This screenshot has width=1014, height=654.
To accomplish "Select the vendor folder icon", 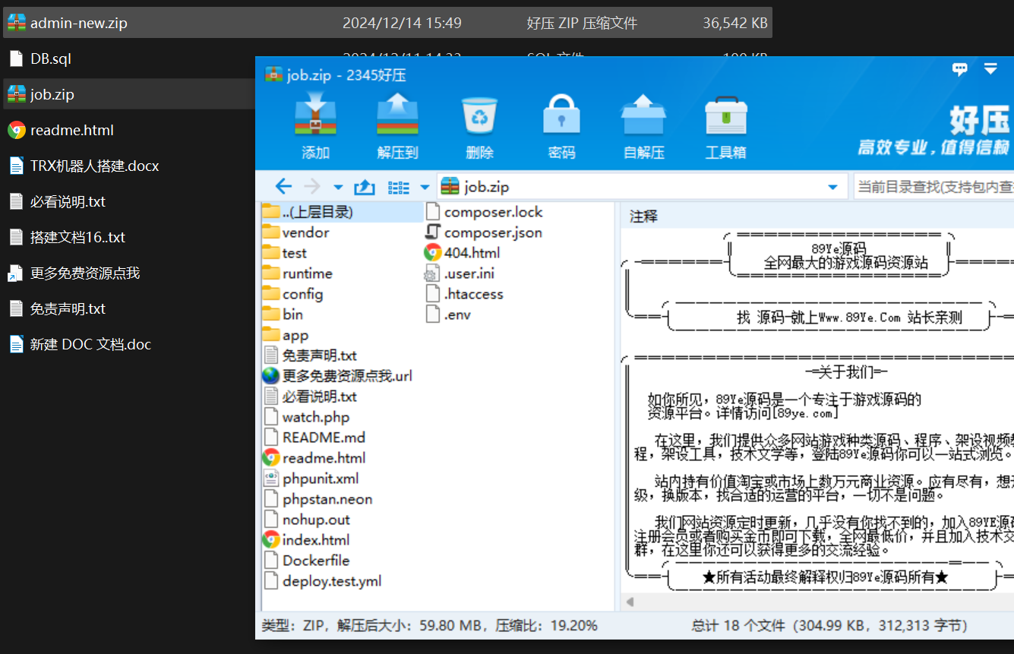I will point(271,232).
